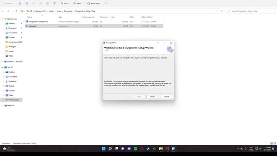Expand the Network tree node
This screenshot has height=156, width=277.
point(2,106)
